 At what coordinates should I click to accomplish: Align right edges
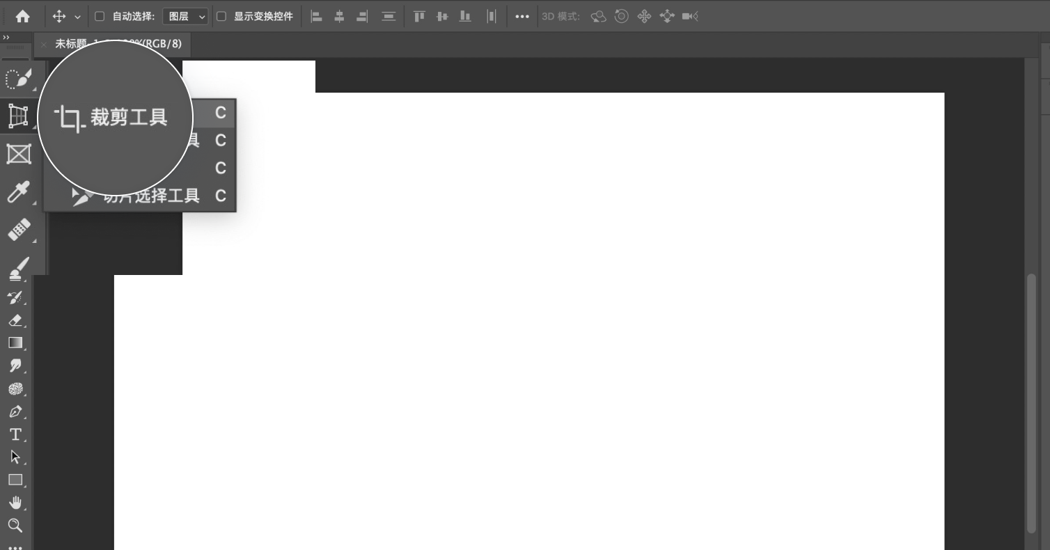[362, 17]
